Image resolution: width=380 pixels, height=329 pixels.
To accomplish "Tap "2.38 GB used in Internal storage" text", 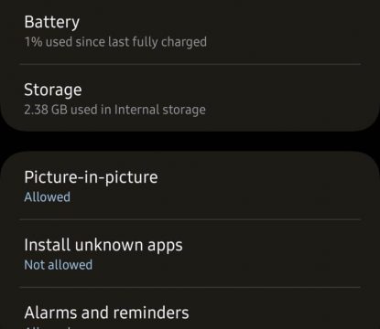I will click(114, 110).
